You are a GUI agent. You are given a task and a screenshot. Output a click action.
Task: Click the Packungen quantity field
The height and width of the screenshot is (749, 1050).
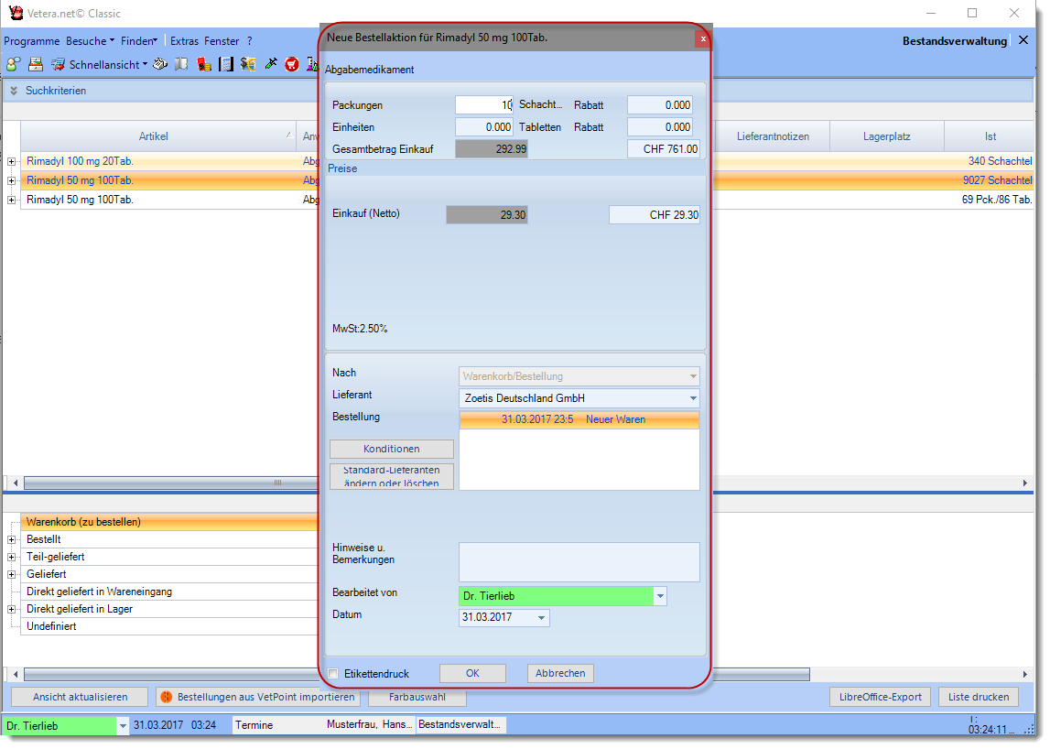pos(483,105)
